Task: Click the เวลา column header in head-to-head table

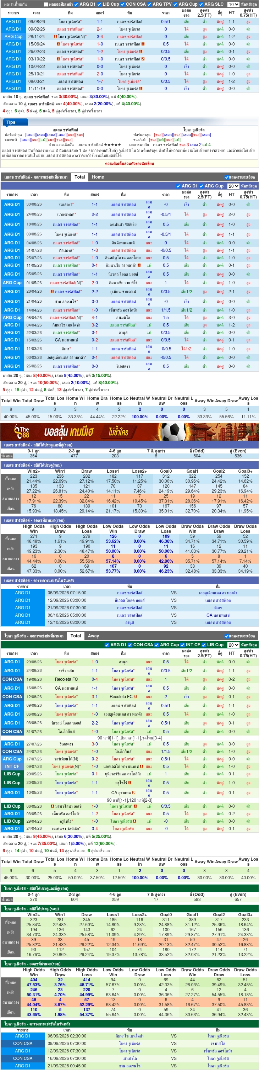Action: [37, 13]
